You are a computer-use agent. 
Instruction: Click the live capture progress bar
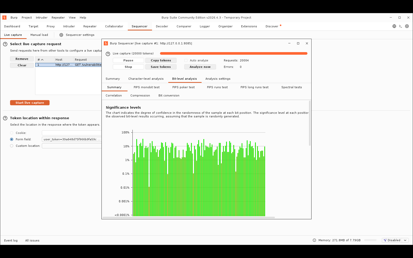point(234,53)
